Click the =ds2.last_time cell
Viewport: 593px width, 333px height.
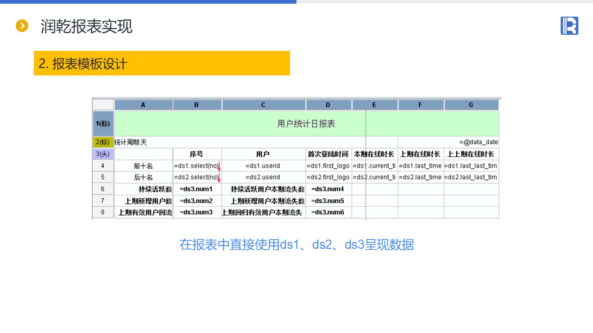(421, 177)
